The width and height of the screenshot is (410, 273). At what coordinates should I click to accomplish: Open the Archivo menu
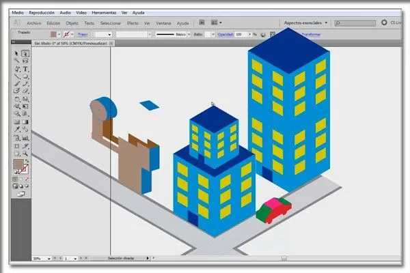click(34, 23)
